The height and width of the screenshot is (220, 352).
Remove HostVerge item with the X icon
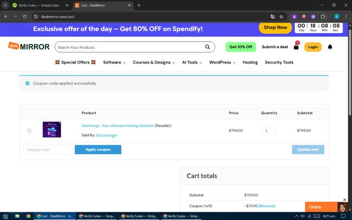(29, 131)
